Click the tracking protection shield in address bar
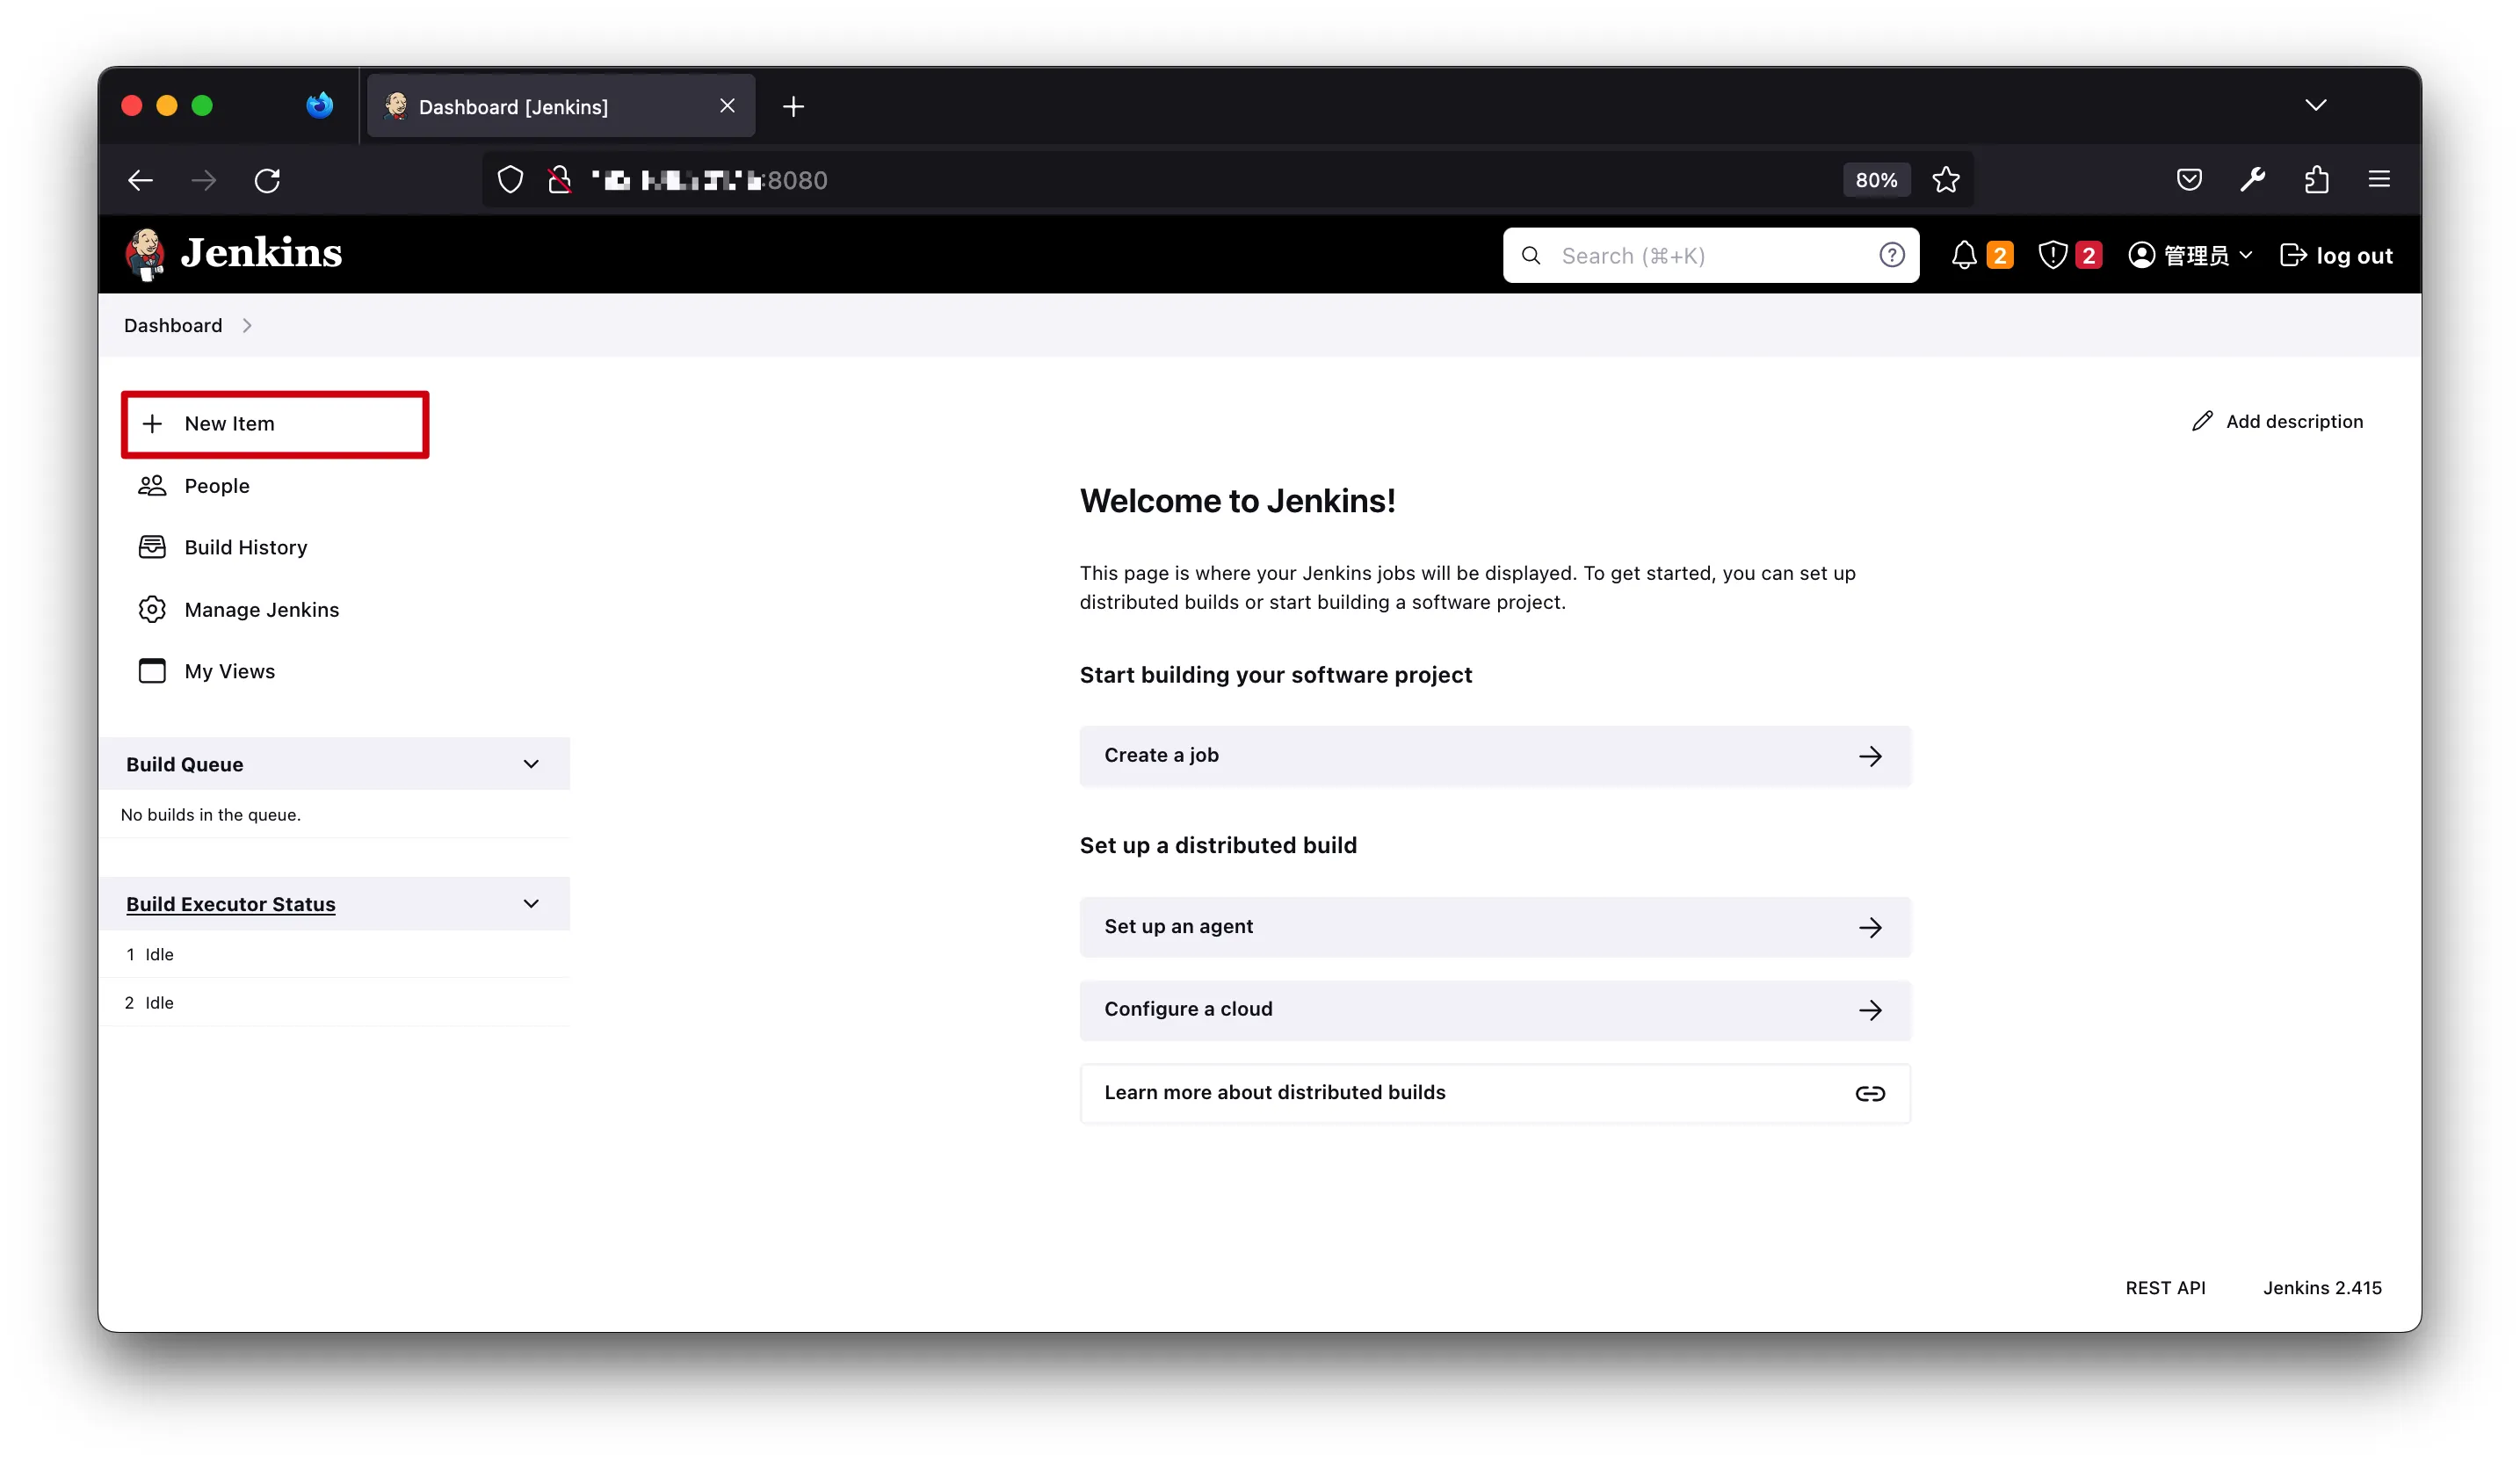The image size is (2520, 1462). [x=510, y=180]
